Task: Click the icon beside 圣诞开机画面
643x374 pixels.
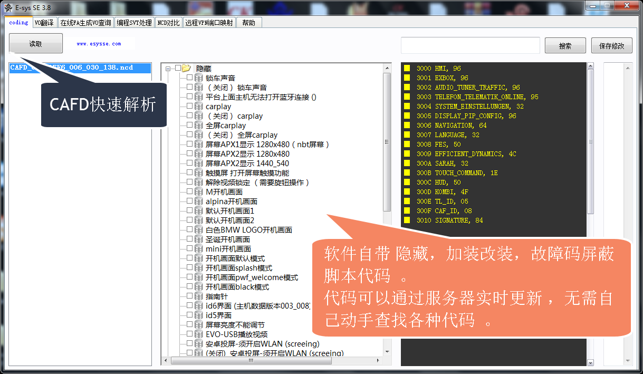Action: [x=199, y=239]
